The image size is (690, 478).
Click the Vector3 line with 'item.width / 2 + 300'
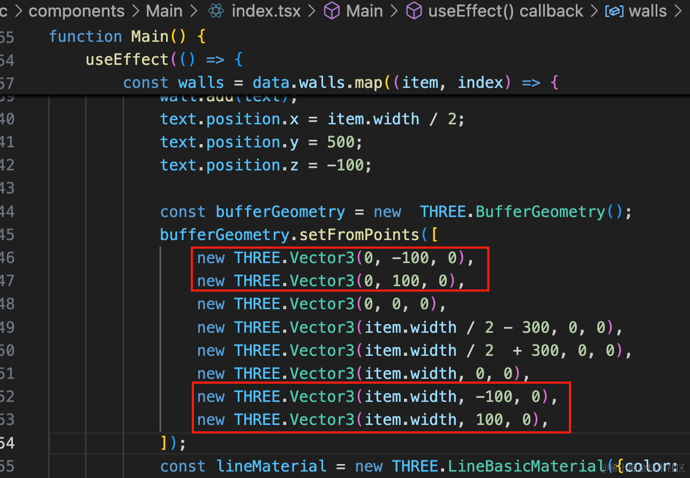tap(415, 350)
